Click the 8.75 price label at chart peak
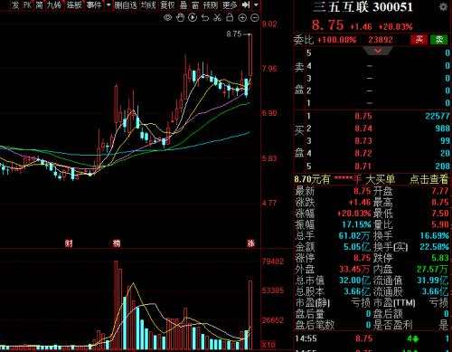This screenshot has height=352, width=452. pyautogui.click(x=234, y=33)
